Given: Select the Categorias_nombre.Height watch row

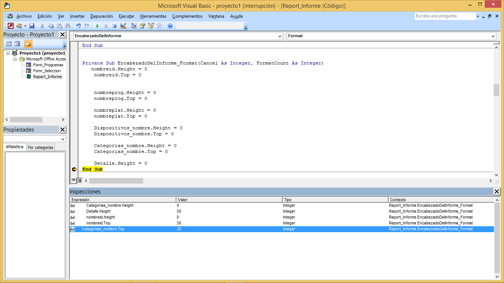Looking at the screenshot, I should (282, 206).
